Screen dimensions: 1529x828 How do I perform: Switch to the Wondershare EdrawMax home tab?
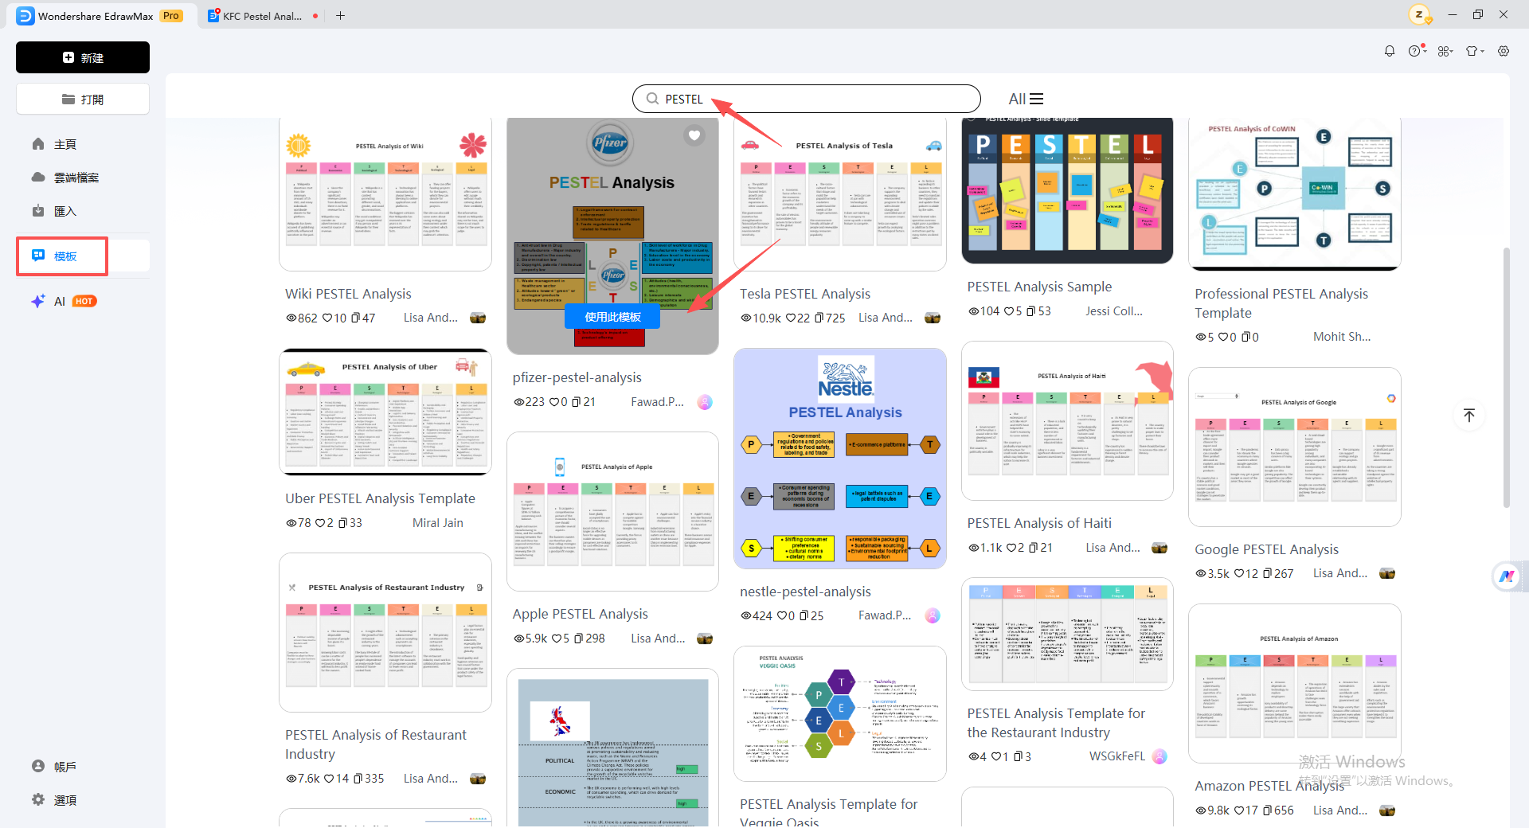(100, 15)
